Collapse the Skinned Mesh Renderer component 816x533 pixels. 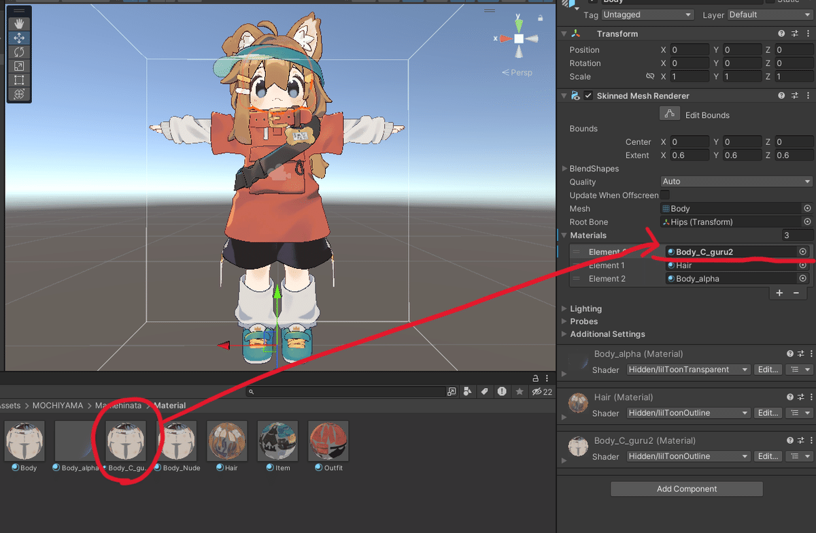(564, 96)
